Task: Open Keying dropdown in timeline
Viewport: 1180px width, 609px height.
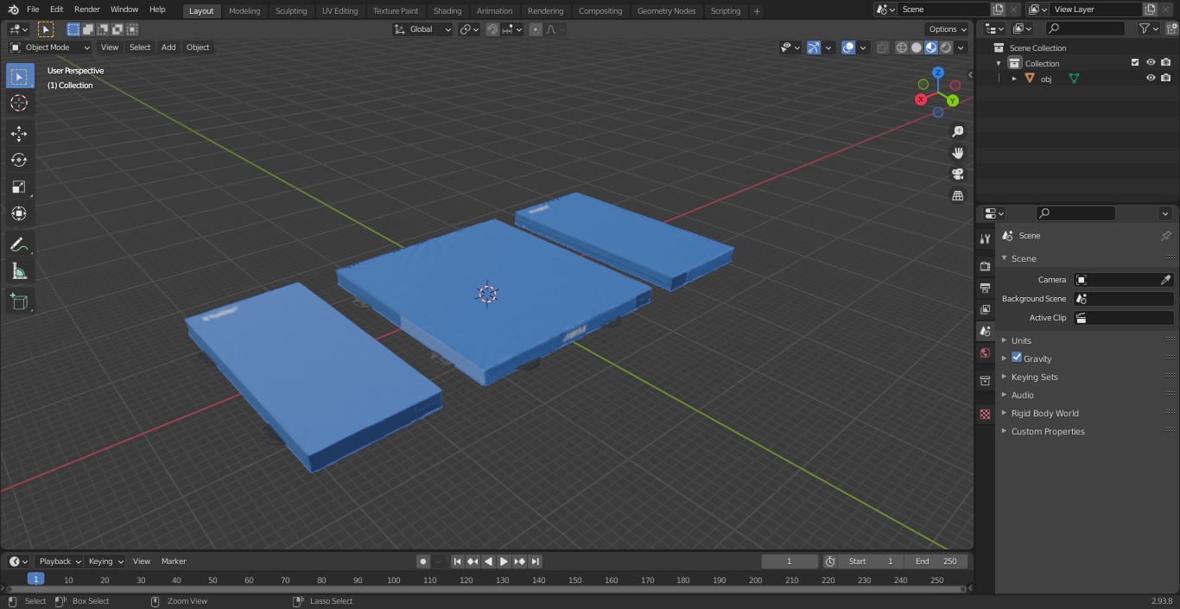Action: pyautogui.click(x=105, y=561)
